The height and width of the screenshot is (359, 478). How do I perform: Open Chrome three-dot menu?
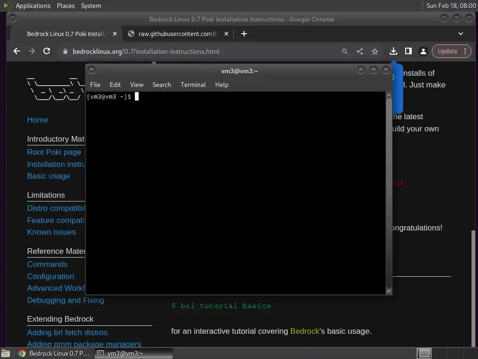point(465,51)
